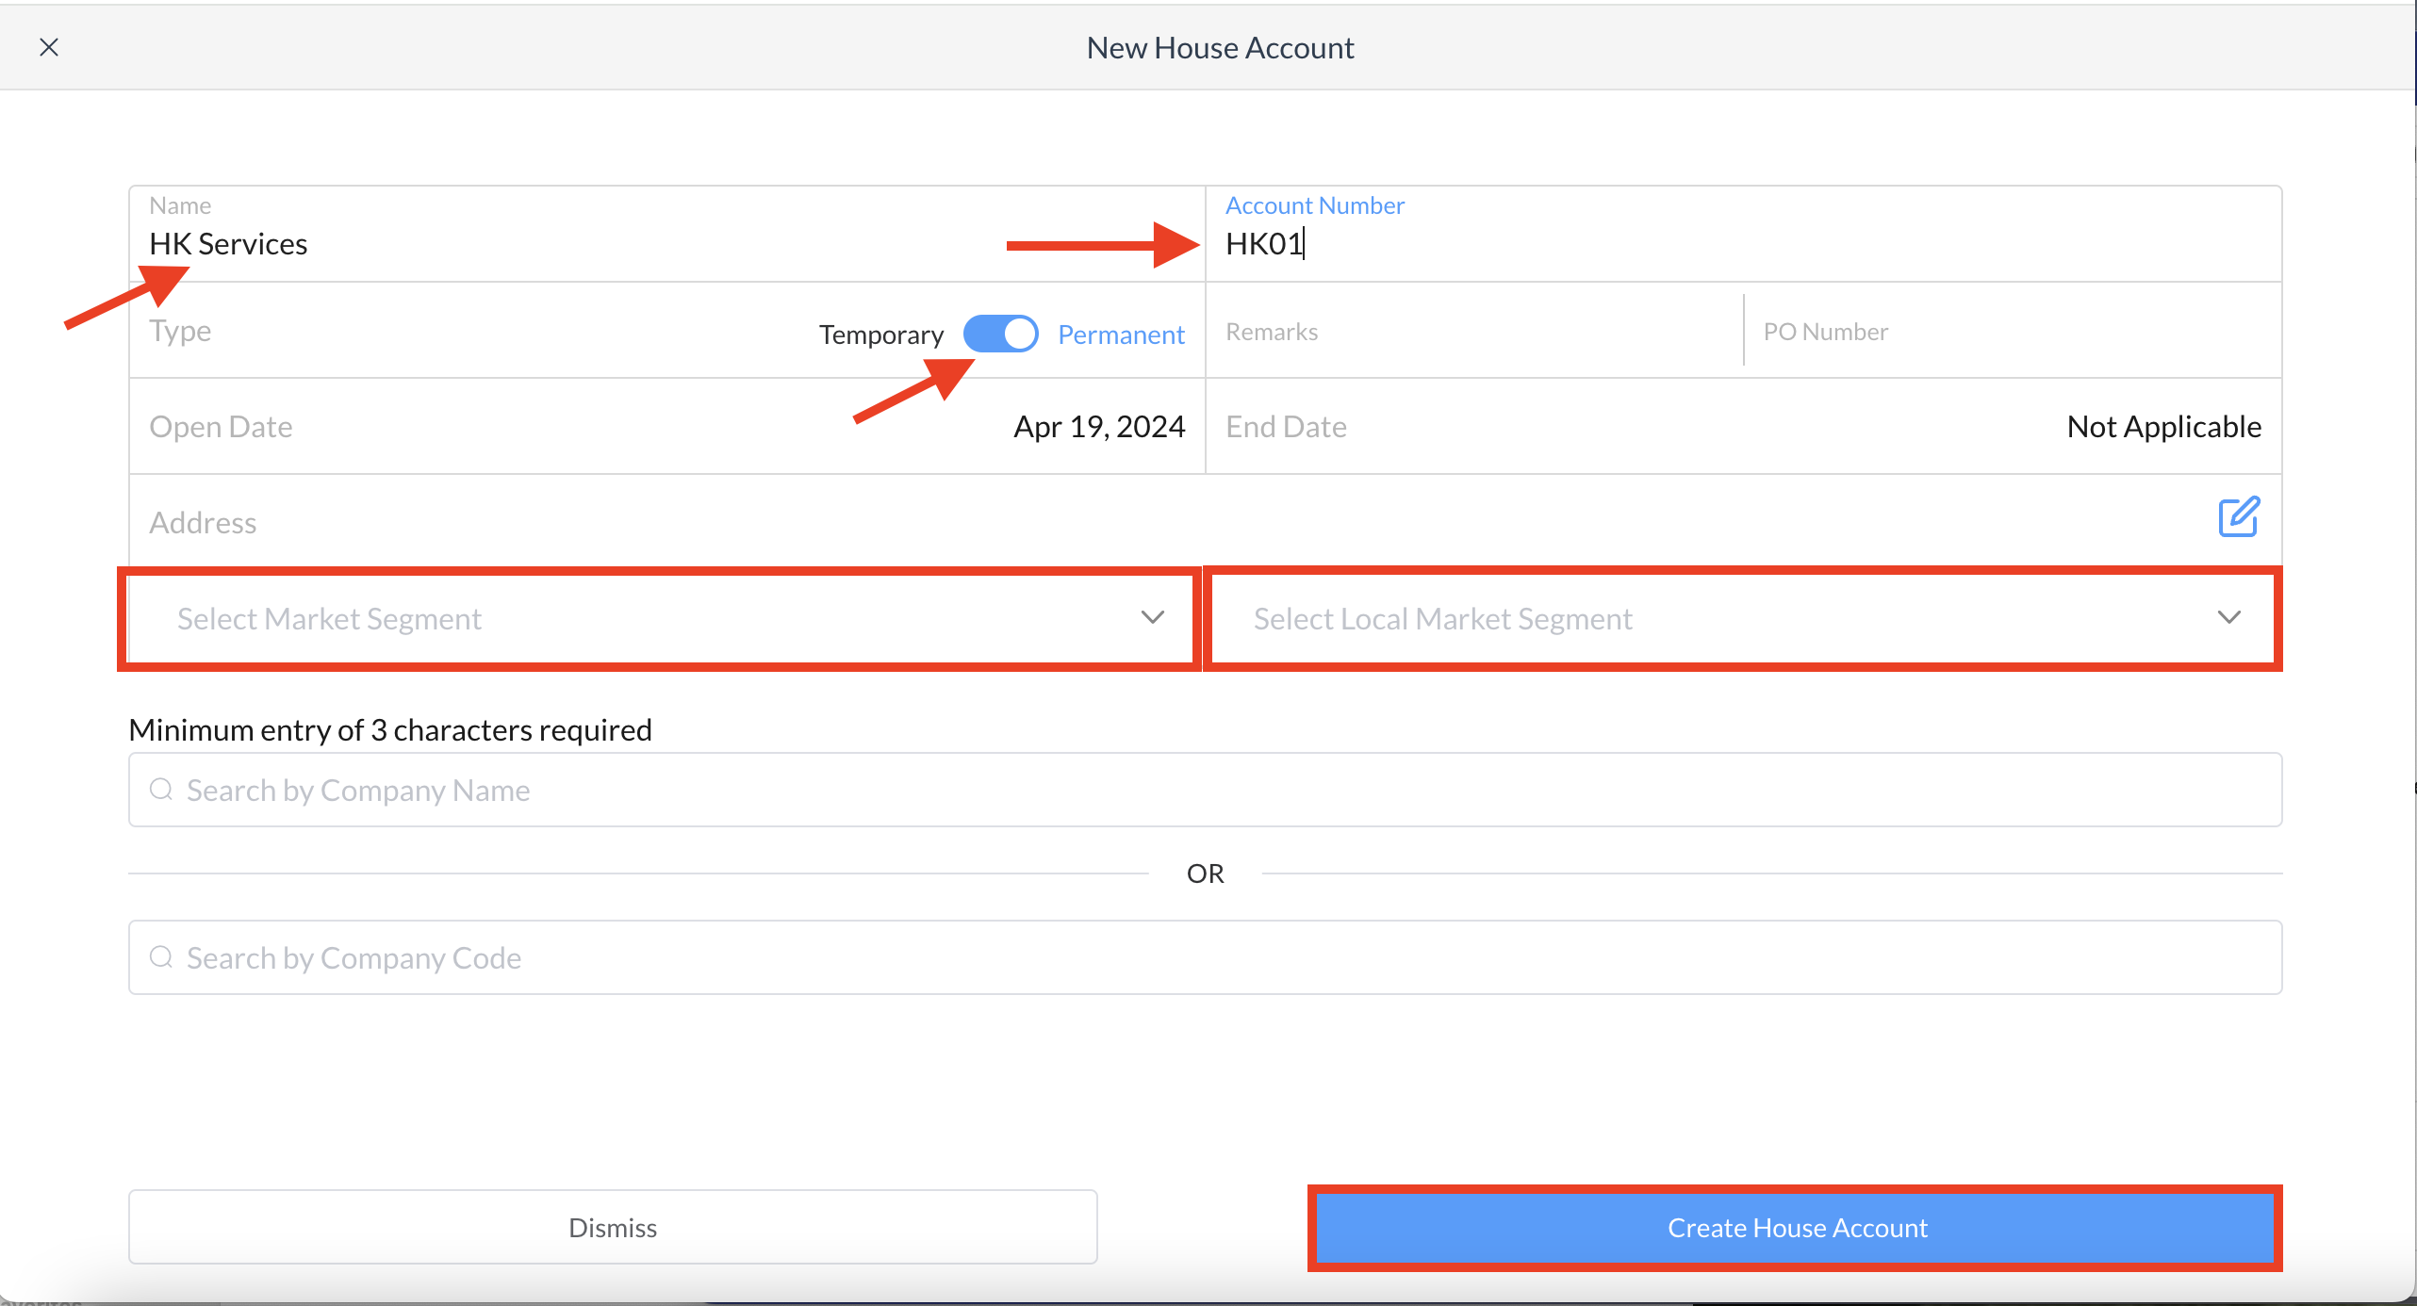Viewport: 2417px width, 1306px height.
Task: Click the End Date Not Applicable value
Action: tap(2163, 427)
